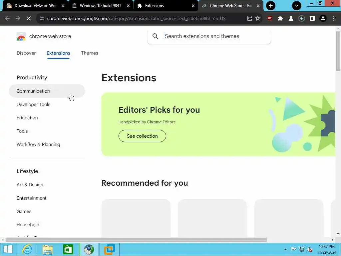The image size is (341, 256).
Task: Open the Chrome three-dot menu
Action: pos(334,19)
